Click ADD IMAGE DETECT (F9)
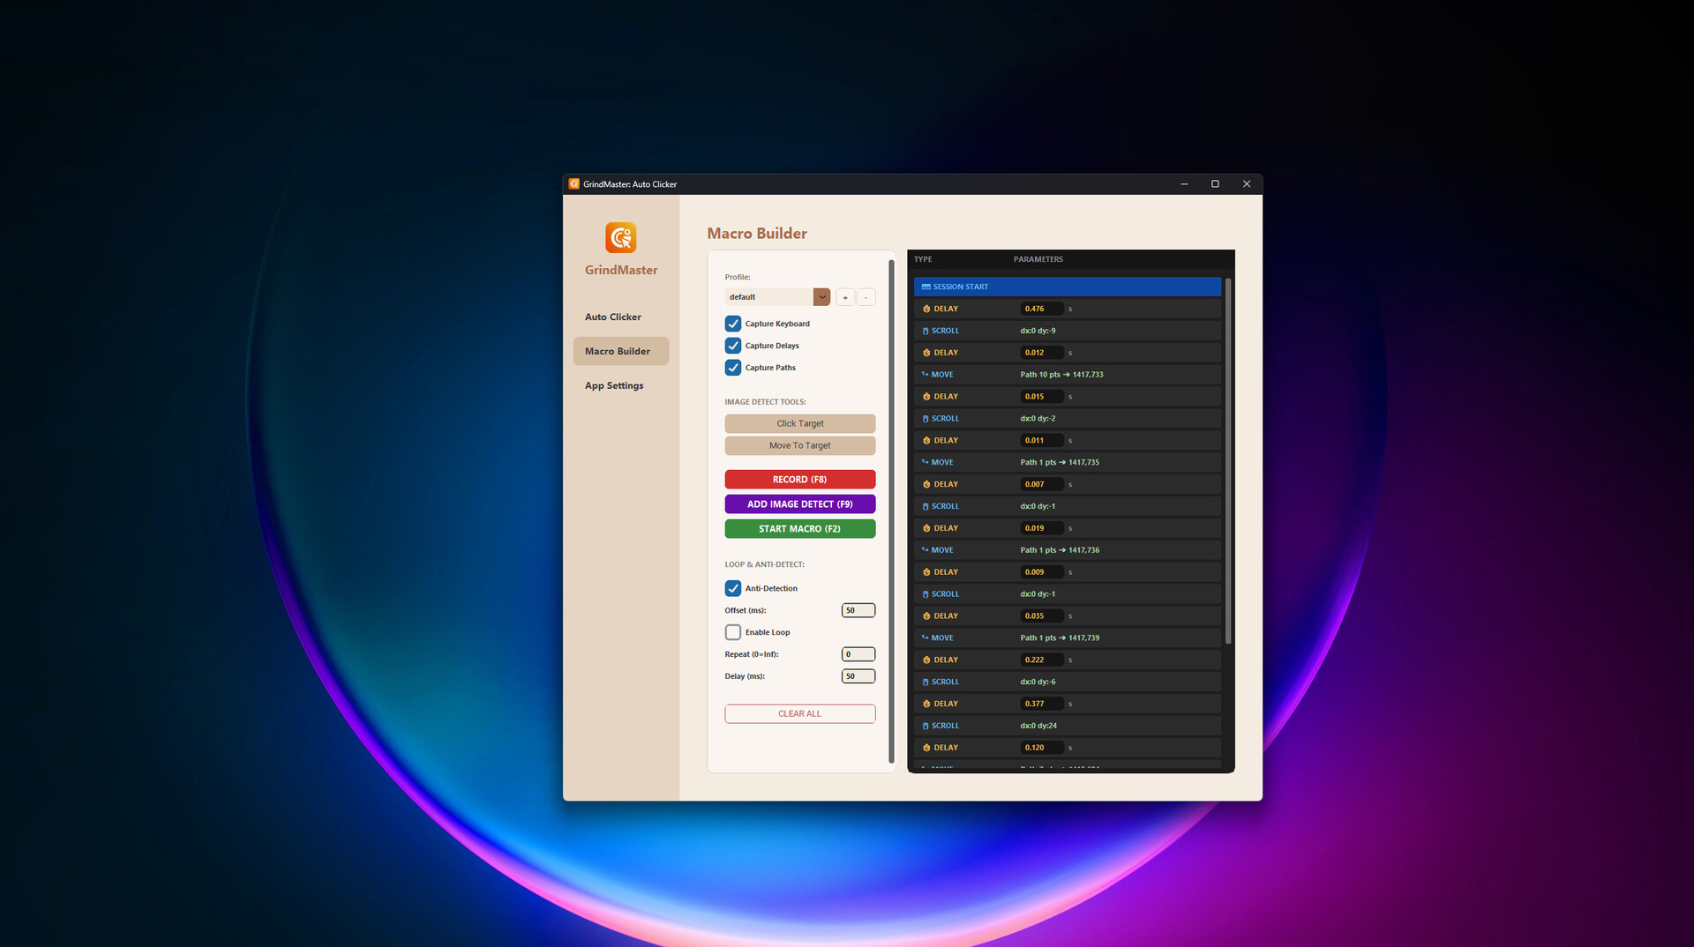The height and width of the screenshot is (947, 1694). pyautogui.click(x=800, y=504)
